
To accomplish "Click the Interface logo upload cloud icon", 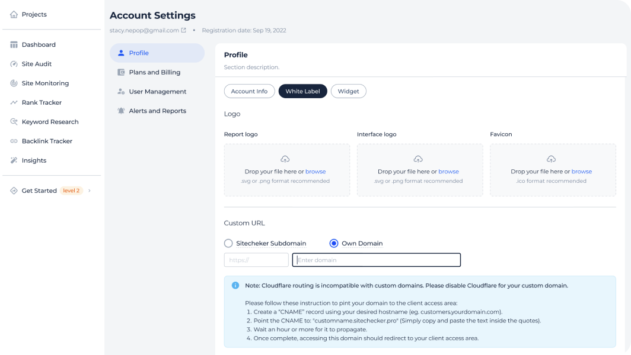I will pyautogui.click(x=418, y=159).
